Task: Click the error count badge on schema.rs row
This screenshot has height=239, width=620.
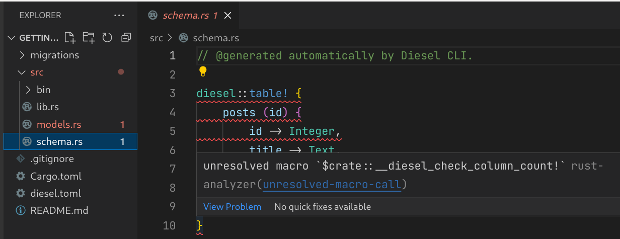Action: point(122,142)
